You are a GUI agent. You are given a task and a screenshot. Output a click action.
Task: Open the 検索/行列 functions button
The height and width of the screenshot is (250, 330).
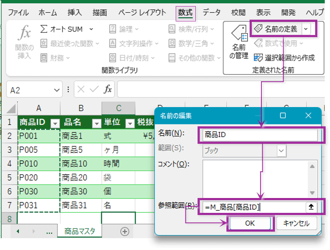[x=191, y=29]
